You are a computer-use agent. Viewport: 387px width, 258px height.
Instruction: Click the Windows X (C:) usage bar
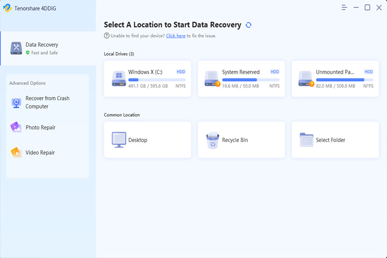point(157,80)
